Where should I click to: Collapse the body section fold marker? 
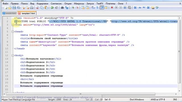(x=13, y=56)
